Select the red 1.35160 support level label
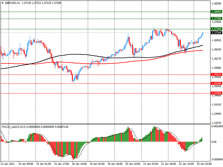 point(216,83)
